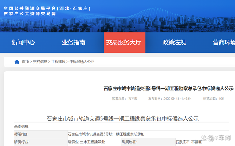The height and width of the screenshot is (146, 235).
Task: Click the 浏览次数 165 view counter
Action: 213,99
